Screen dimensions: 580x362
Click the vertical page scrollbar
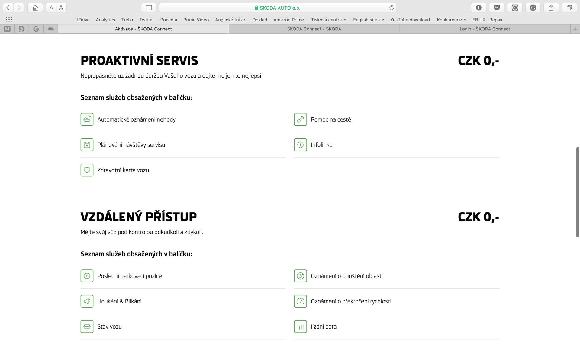(x=578, y=192)
